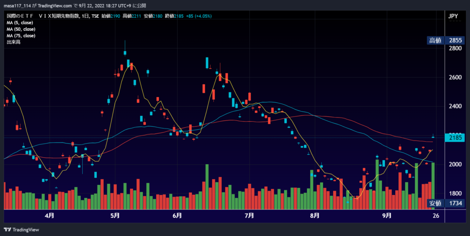Click 1800 on the price axis
Viewport: 470px width, 236px height.
[455, 193]
